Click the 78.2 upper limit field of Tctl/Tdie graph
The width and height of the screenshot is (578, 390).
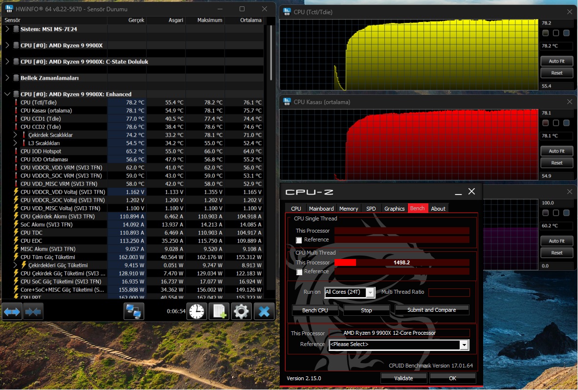556,23
